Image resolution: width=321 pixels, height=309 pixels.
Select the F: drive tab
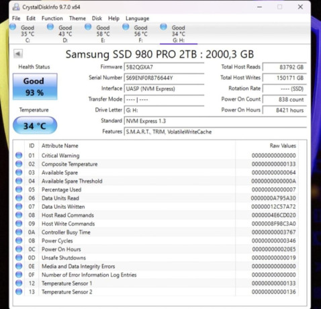pyautogui.click(x=140, y=34)
